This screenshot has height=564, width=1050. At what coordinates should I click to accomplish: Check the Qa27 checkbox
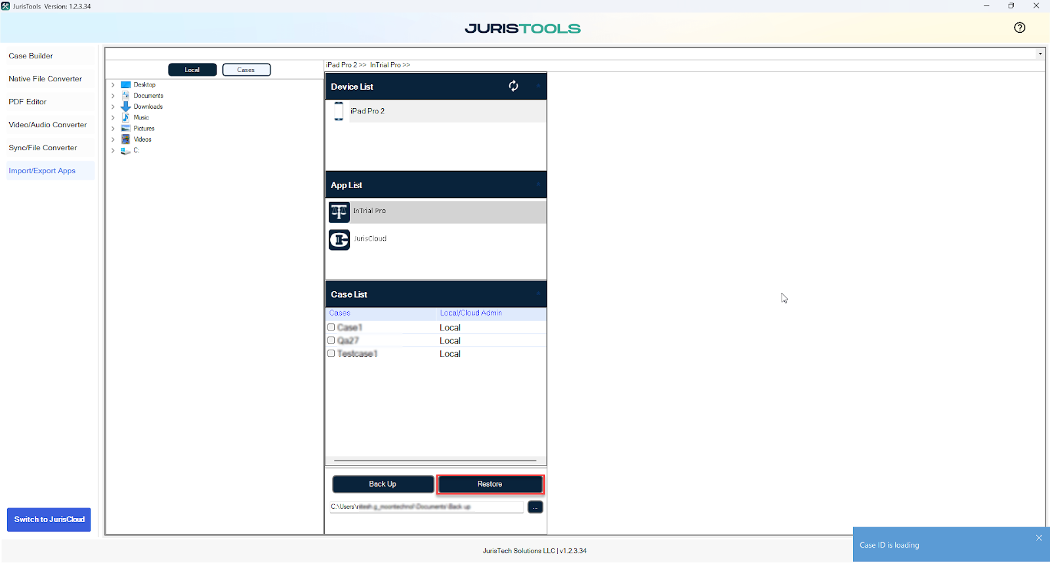[331, 340]
